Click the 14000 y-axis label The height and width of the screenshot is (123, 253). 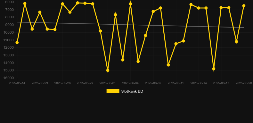(x=9, y=63)
